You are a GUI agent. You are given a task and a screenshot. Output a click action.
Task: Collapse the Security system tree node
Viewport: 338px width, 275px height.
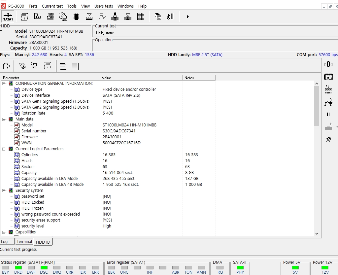pos(4,190)
